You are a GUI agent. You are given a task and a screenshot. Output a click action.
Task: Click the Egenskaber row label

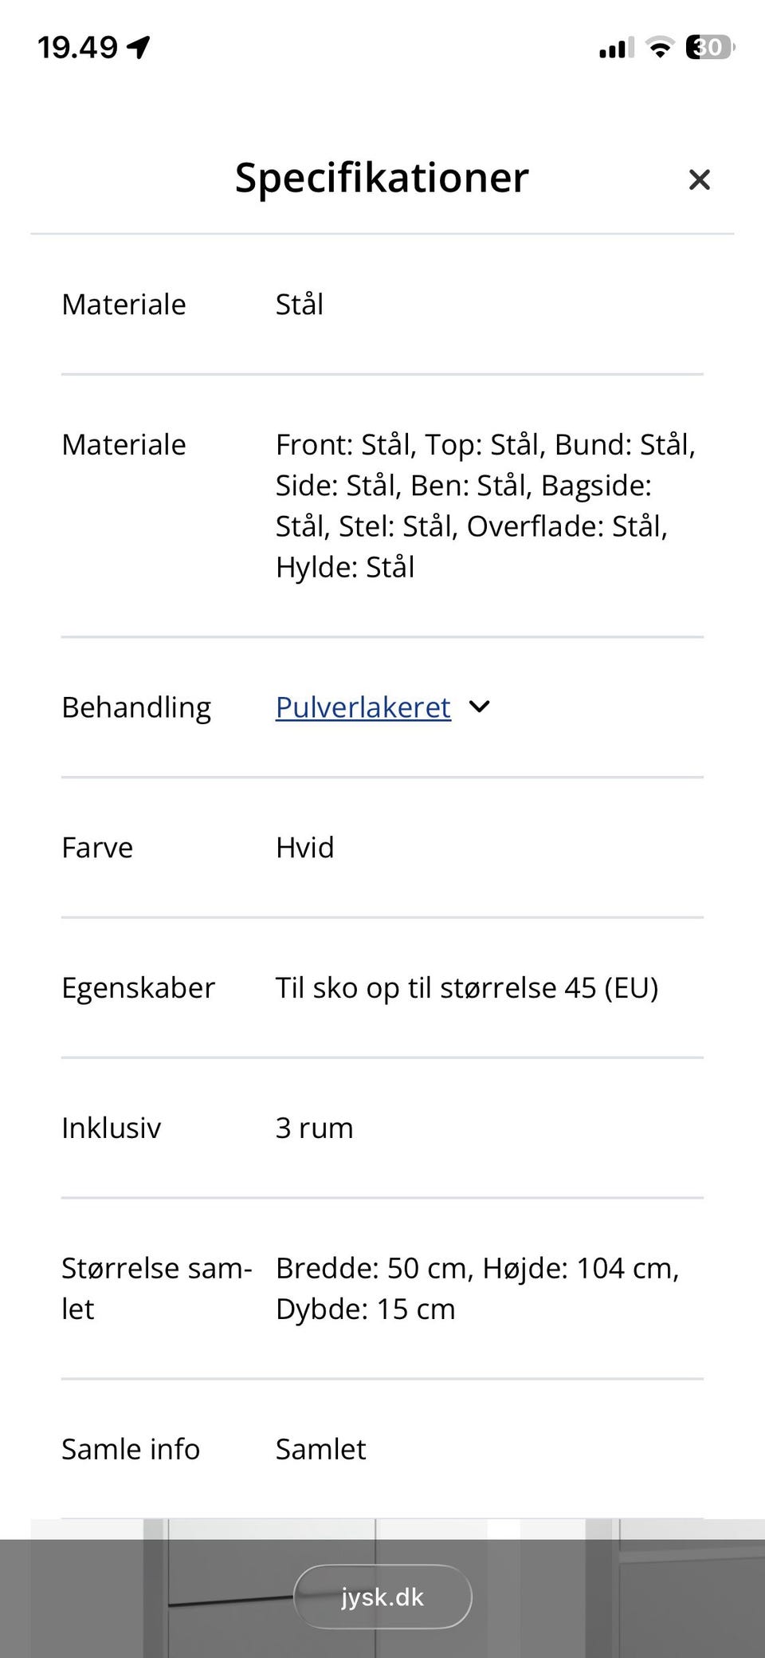point(138,988)
